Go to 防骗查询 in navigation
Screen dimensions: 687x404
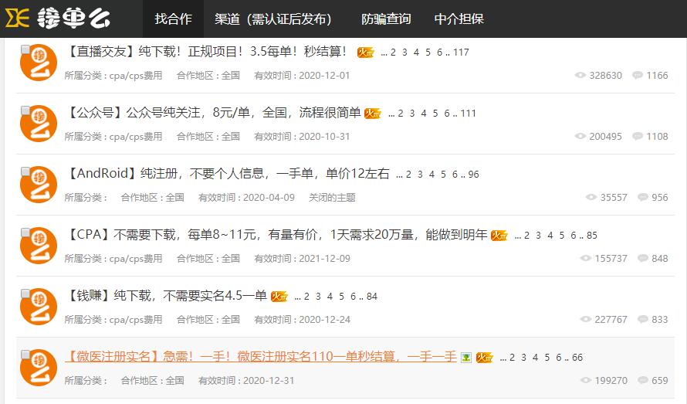tap(386, 19)
